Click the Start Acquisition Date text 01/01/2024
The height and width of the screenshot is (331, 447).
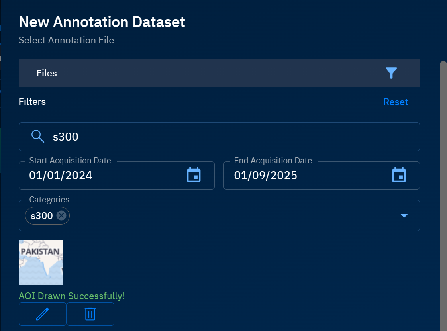pyautogui.click(x=61, y=176)
